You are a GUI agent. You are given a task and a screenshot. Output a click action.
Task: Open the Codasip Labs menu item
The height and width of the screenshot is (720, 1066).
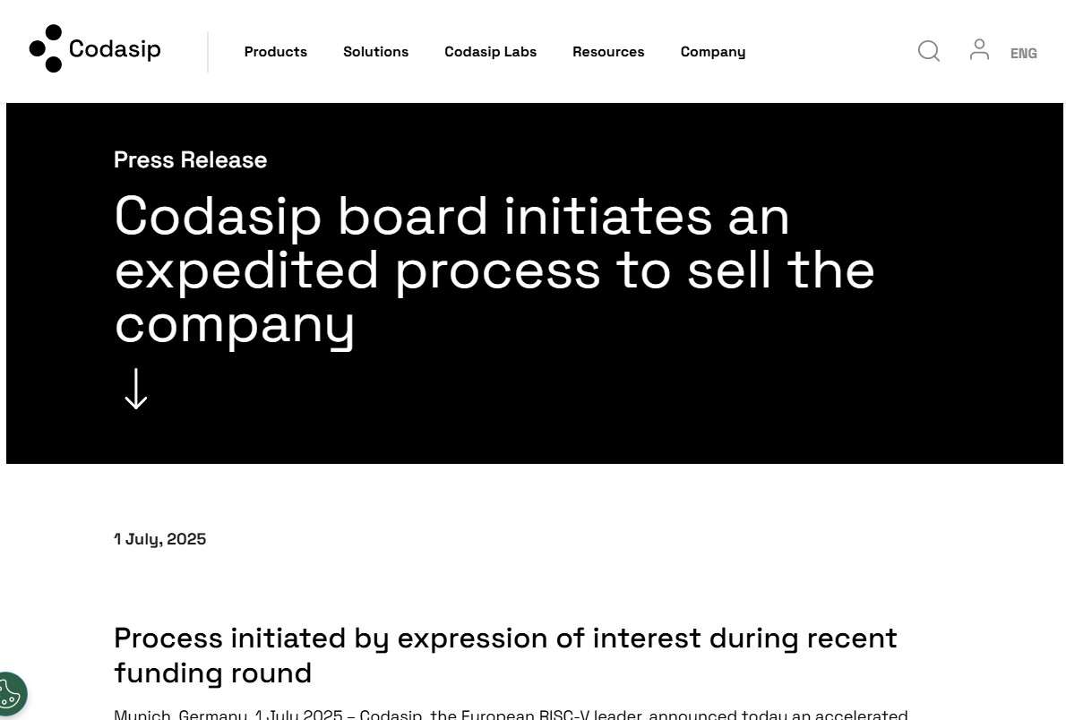pyautogui.click(x=490, y=52)
